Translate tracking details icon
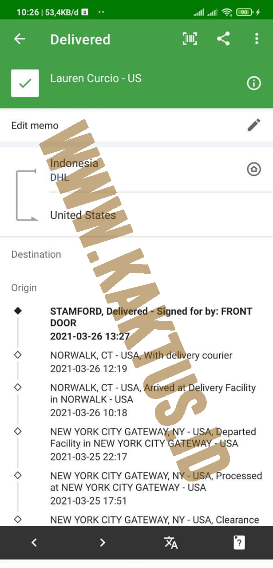This screenshot has width=273, height=568. pyautogui.click(x=171, y=542)
